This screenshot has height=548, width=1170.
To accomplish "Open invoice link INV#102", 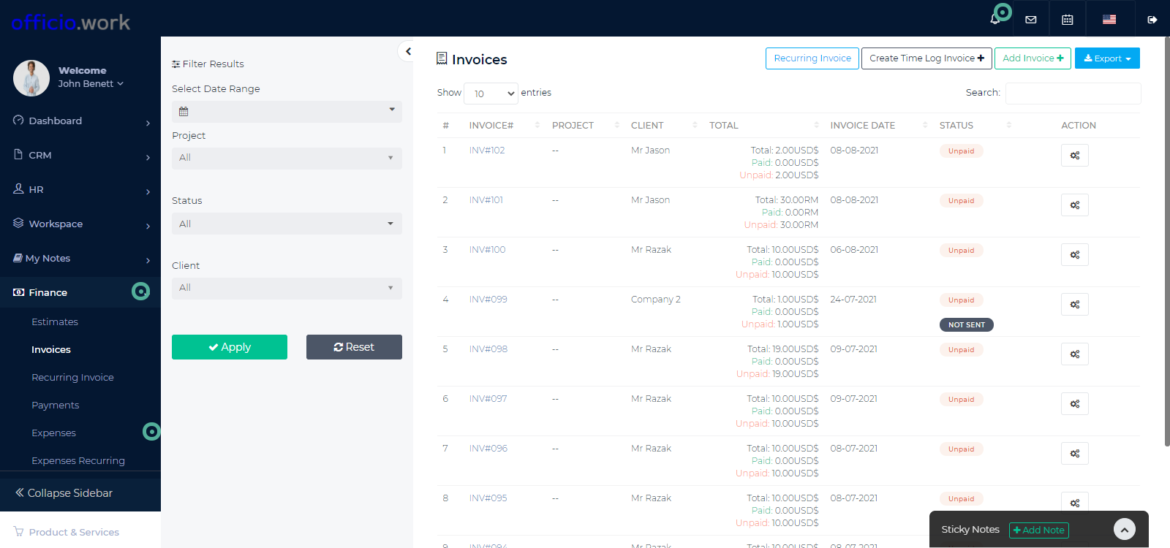I will [487, 151].
